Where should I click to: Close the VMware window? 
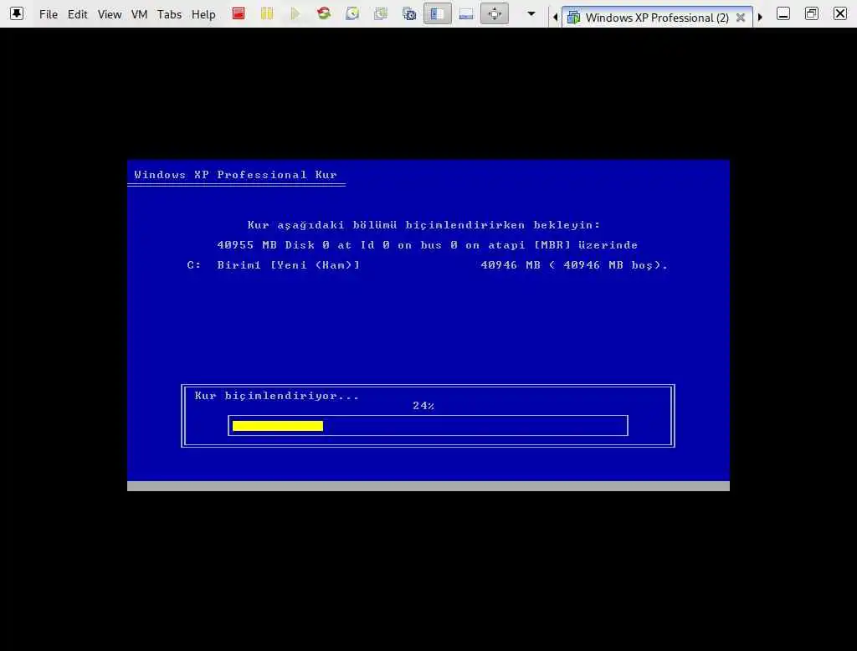click(x=840, y=13)
